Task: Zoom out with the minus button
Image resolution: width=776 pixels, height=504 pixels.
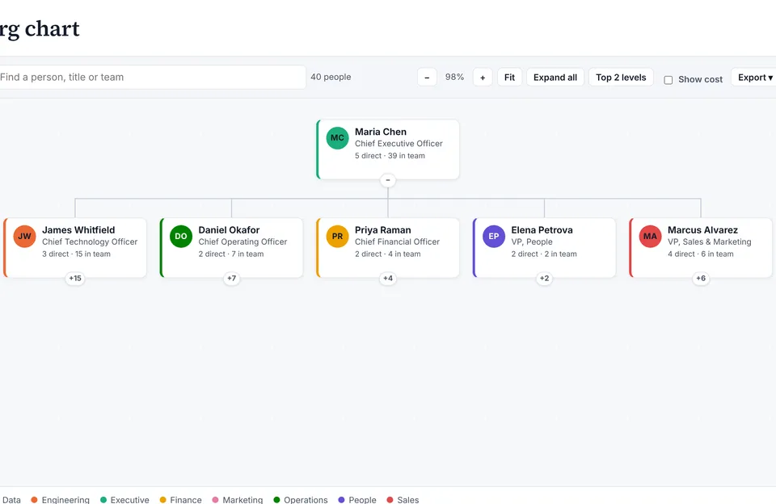Action: point(427,78)
